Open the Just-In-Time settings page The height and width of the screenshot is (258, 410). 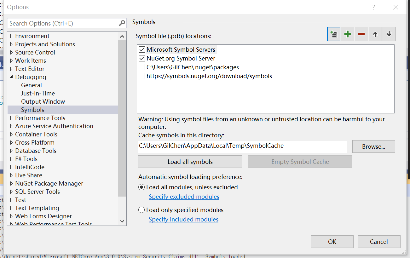pos(38,93)
